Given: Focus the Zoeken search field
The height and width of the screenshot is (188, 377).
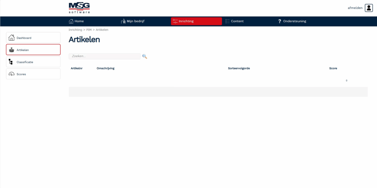Looking at the screenshot, I should pos(104,56).
